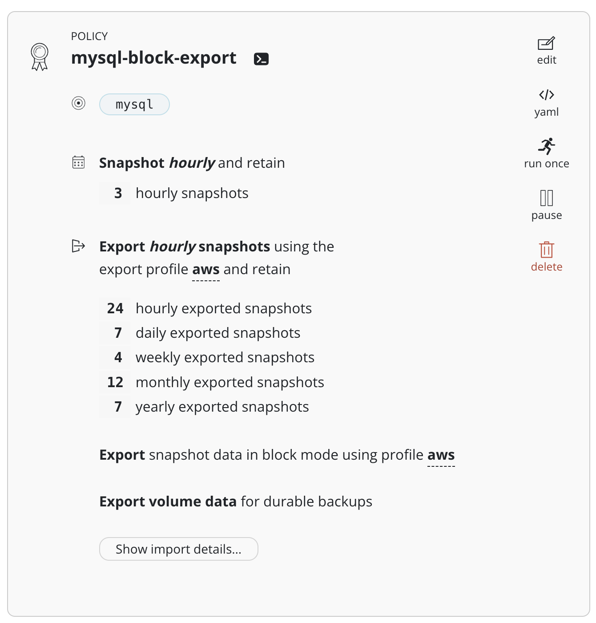Screen dimensions: 596x623
Task: Click the 12 monthly exported snapshots count
Action: [x=115, y=382]
